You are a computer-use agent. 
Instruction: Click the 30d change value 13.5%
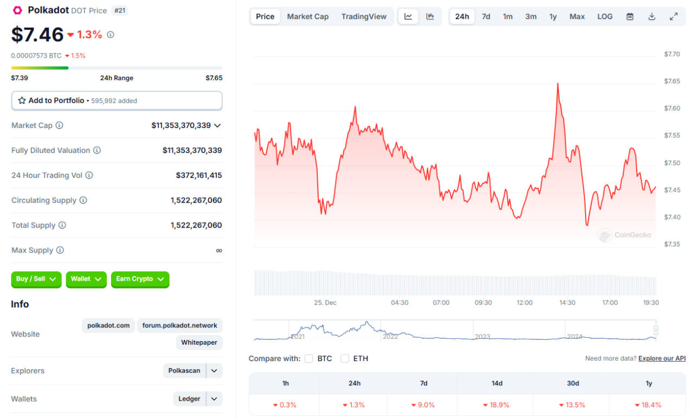point(572,405)
